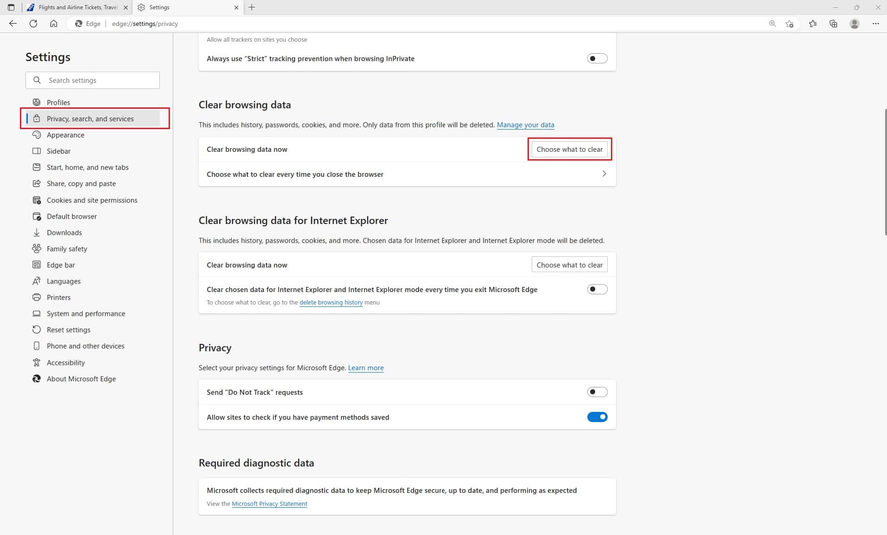Screen dimensions: 887x535
Task: Click the Phone and other devices icon
Action: tap(37, 346)
